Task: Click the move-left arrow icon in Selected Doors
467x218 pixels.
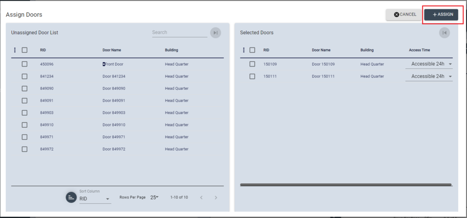Action: pyautogui.click(x=444, y=32)
